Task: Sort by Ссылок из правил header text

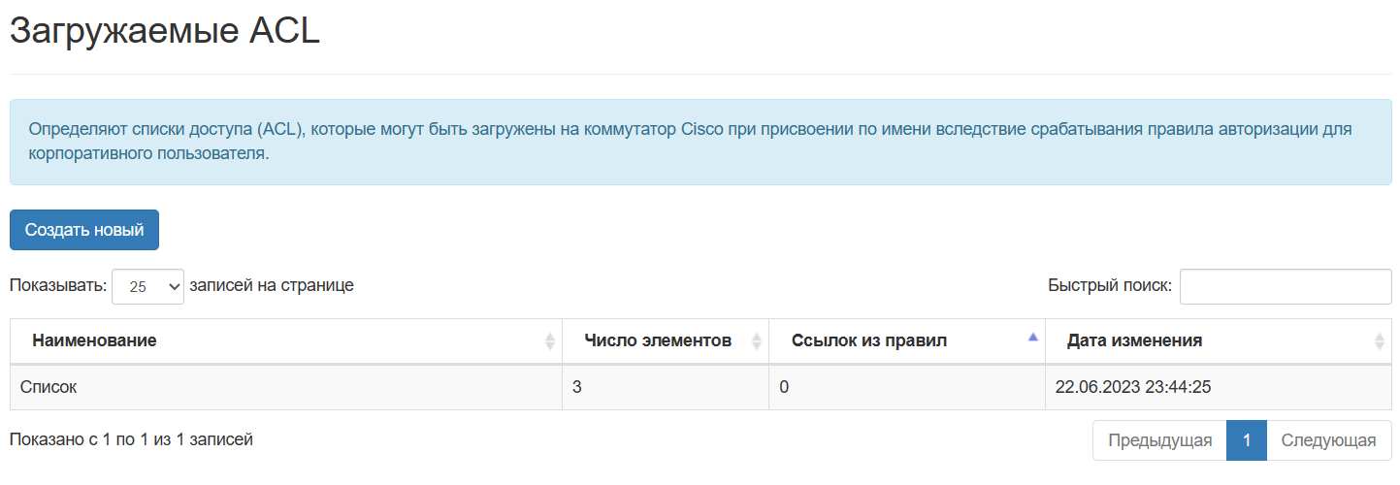Action: click(x=869, y=340)
